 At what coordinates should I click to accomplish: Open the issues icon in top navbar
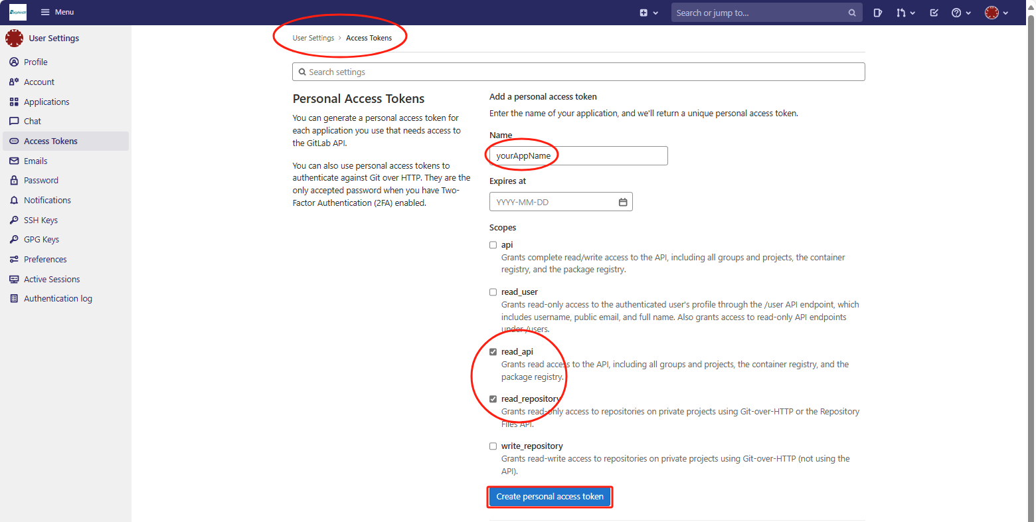coord(877,13)
